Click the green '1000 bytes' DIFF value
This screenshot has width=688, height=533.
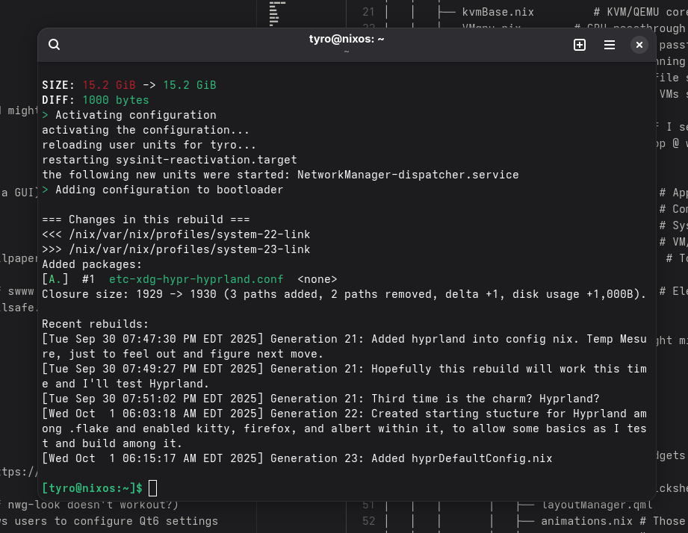point(115,100)
